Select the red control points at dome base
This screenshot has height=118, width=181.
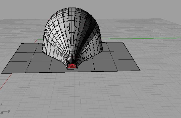pyautogui.click(x=72, y=66)
